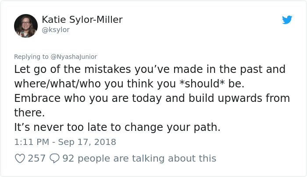Screen dimensions: 307x177
Task: Click the word 'there.' in the tweet
Action: pyautogui.click(x=29, y=113)
